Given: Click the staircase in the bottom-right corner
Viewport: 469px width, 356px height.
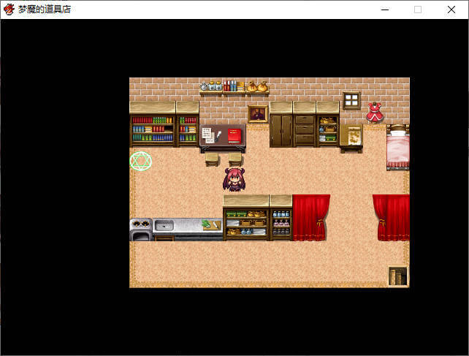Looking at the screenshot, I should pyautogui.click(x=397, y=276).
